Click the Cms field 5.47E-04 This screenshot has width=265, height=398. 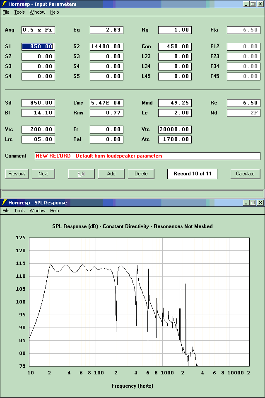tap(106, 103)
